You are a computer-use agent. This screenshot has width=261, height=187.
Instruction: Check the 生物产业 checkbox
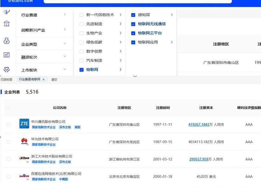click(81, 33)
